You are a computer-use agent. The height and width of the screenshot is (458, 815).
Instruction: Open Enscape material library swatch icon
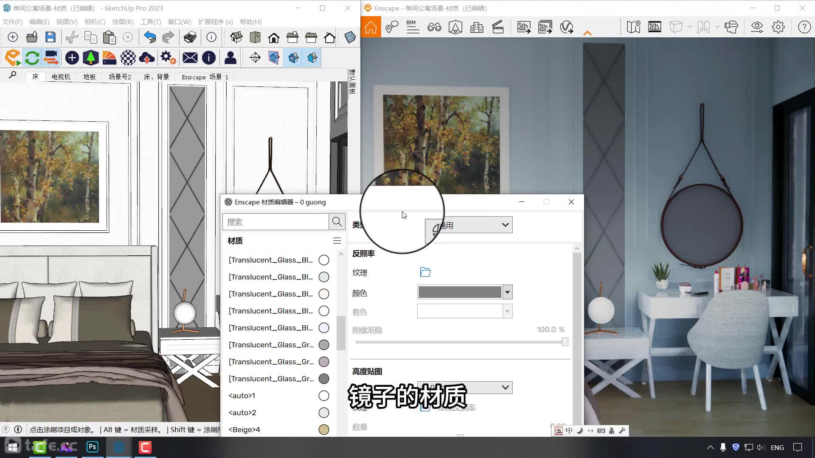click(109, 58)
